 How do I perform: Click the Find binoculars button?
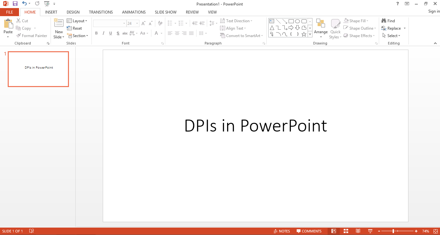point(388,21)
